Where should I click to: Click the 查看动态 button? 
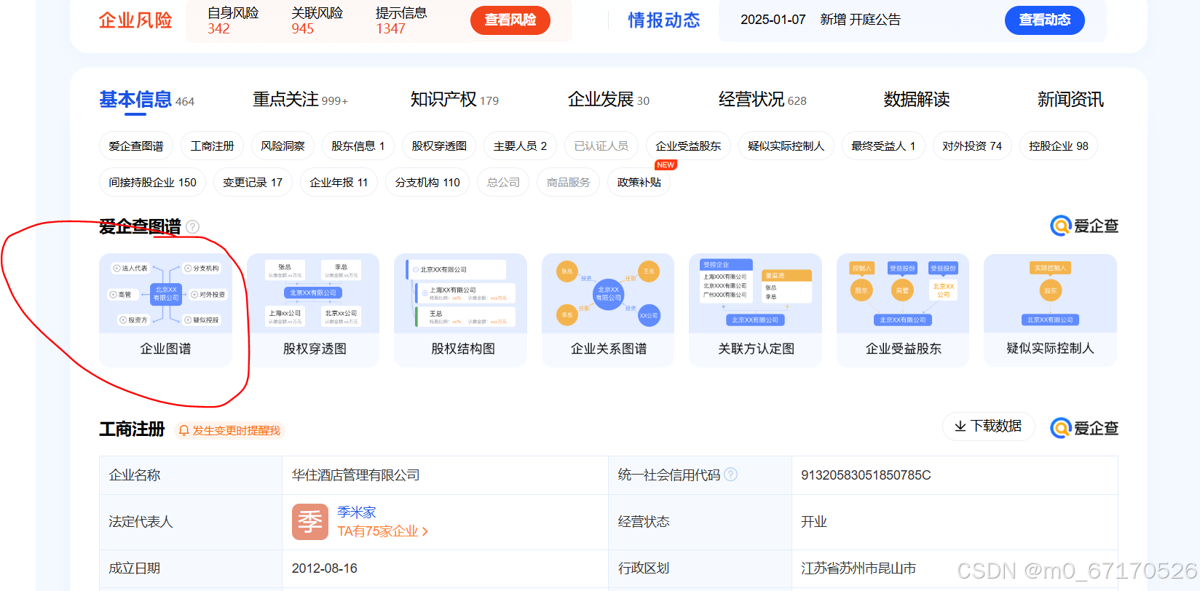click(x=1045, y=20)
